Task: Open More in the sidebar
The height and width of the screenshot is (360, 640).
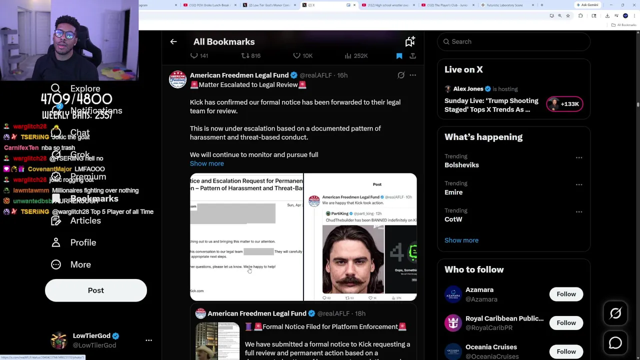Action: tap(71, 264)
